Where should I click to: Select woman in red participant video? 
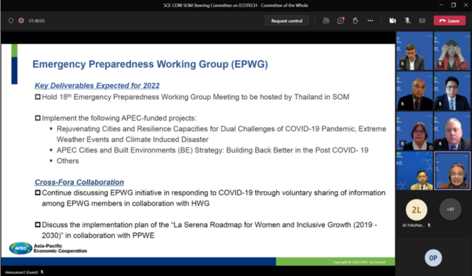tap(452, 51)
